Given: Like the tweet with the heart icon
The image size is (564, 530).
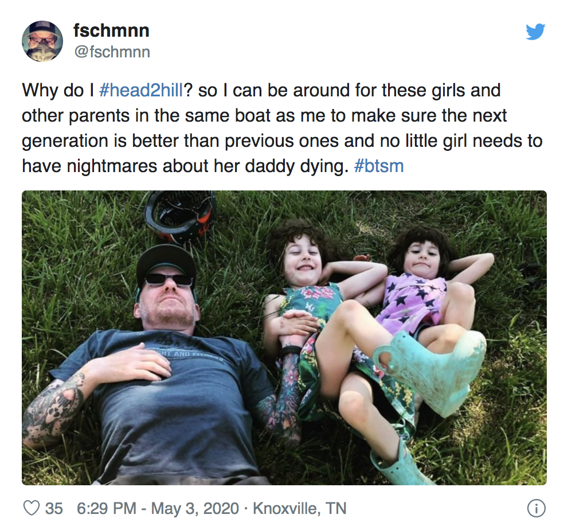Looking at the screenshot, I should (32, 508).
